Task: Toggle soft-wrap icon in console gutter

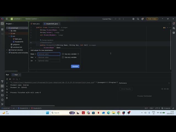Action: coord(7,89)
